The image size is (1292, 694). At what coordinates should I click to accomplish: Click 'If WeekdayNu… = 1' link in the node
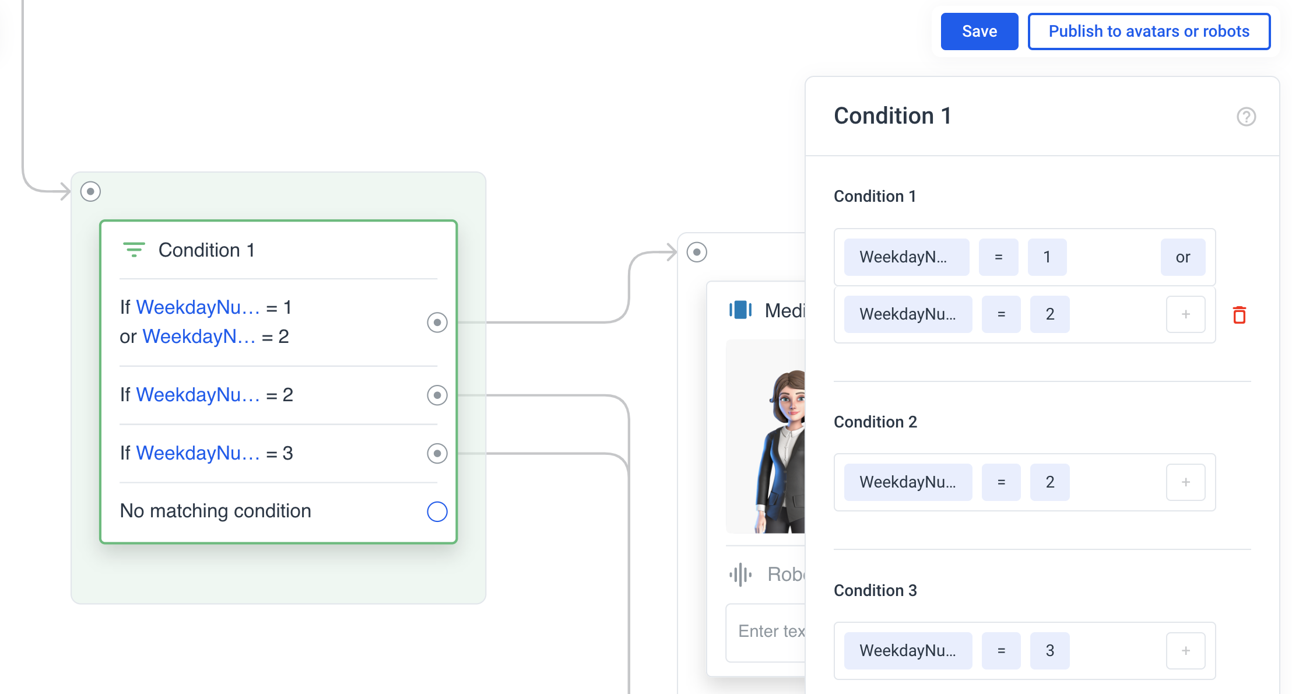tap(206, 307)
